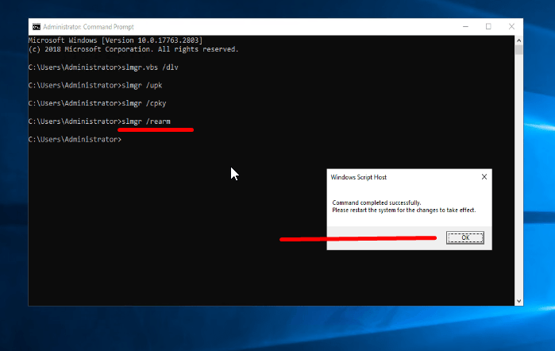Click OK in the Windows Script Host dialog
Image resolution: width=555 pixels, height=351 pixels.
[464, 237]
